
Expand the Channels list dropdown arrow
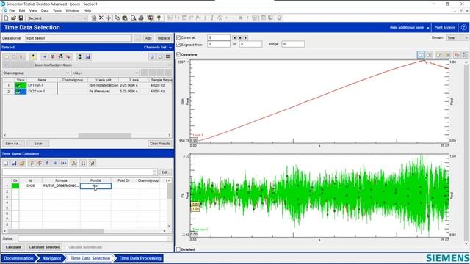pyautogui.click(x=170, y=48)
